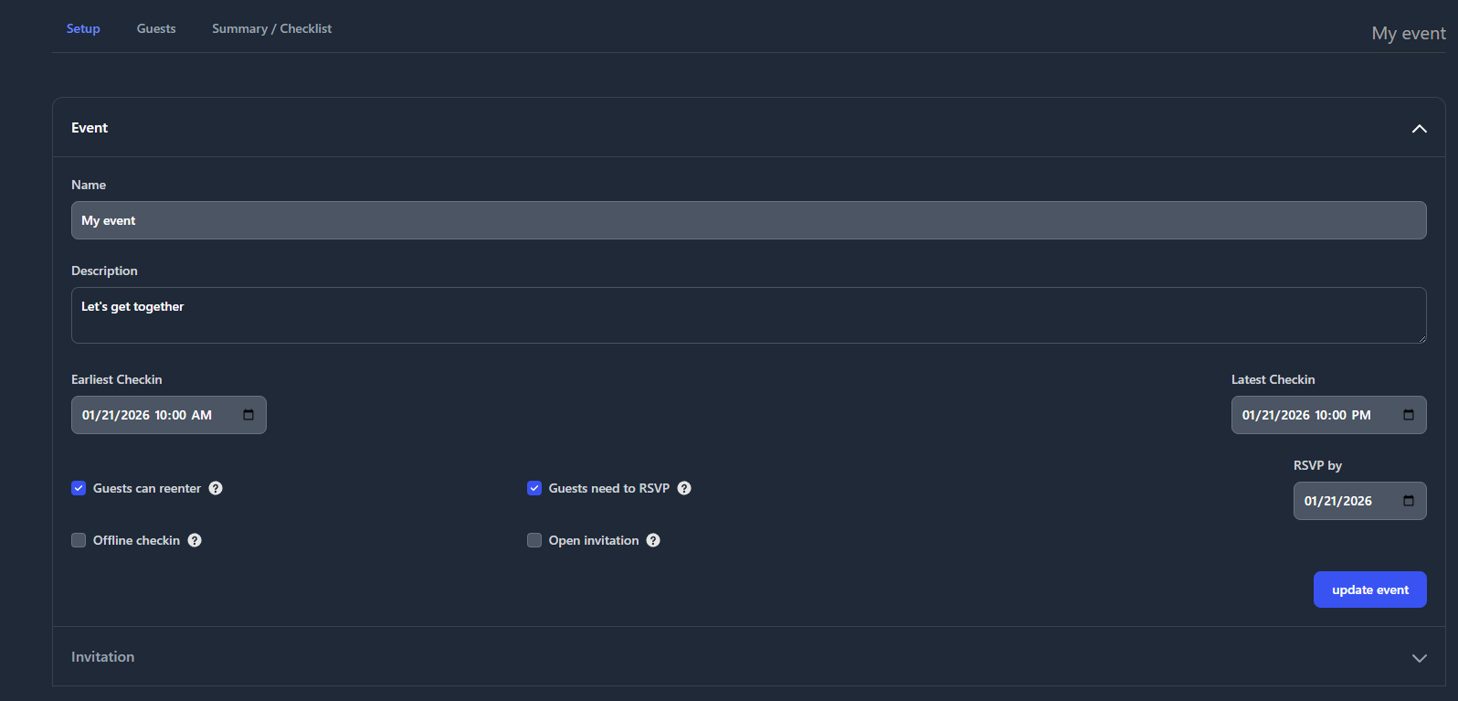Open calendar picker in RSVP by field
This screenshot has height=701, width=1458.
(1409, 501)
